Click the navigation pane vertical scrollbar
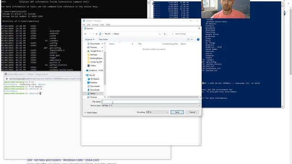The width and height of the screenshot is (292, 164). point(104,68)
